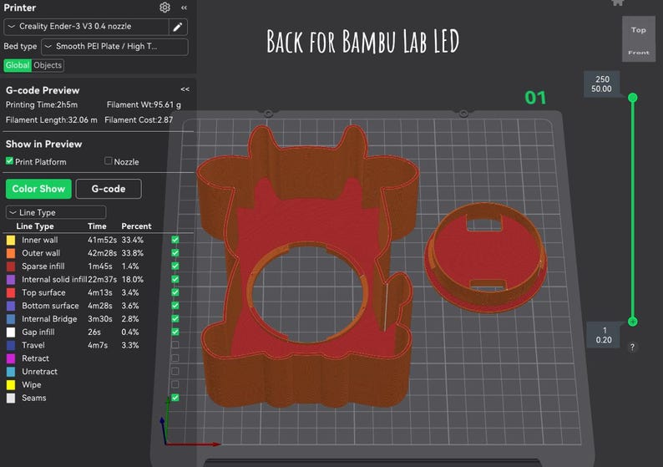Click the Wipe yellow swatch
Screen dimensions: 663x467
(x=11, y=384)
